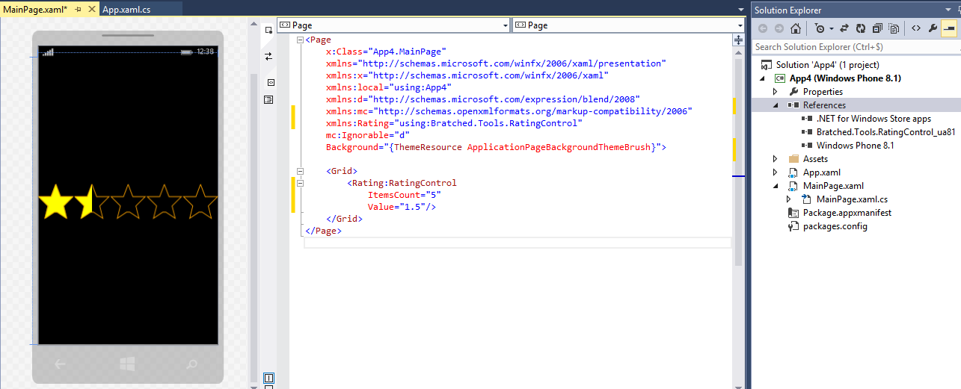The height and width of the screenshot is (389, 961).
Task: Select Bratched.Tools.RatingControl_ua81 reference
Action: (886, 132)
